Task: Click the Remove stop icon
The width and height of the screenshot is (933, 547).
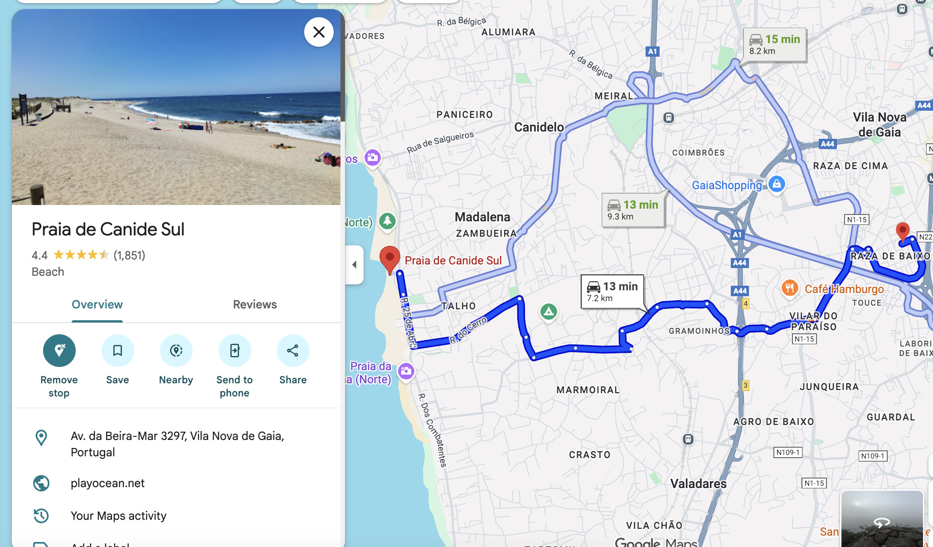Action: pos(59,351)
